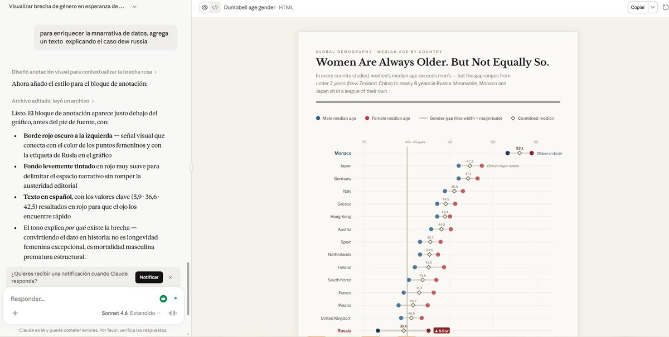
Task: Click the Germany row label
Action: (x=343, y=179)
